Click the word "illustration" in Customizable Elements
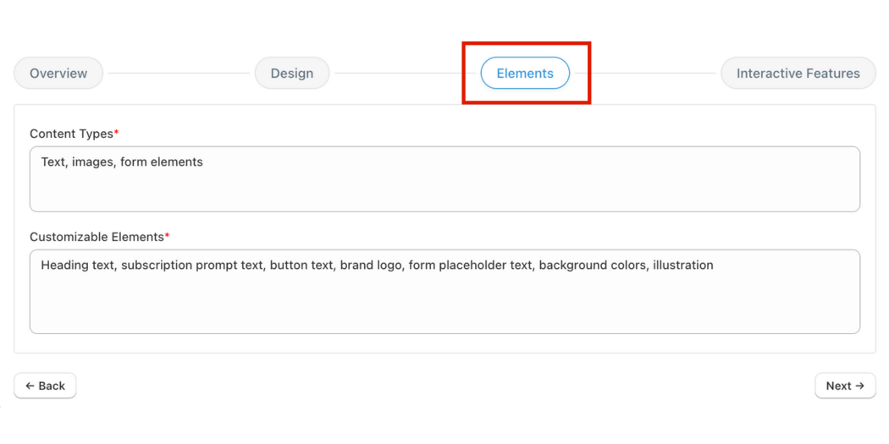The image size is (889, 444). pyautogui.click(x=682, y=266)
